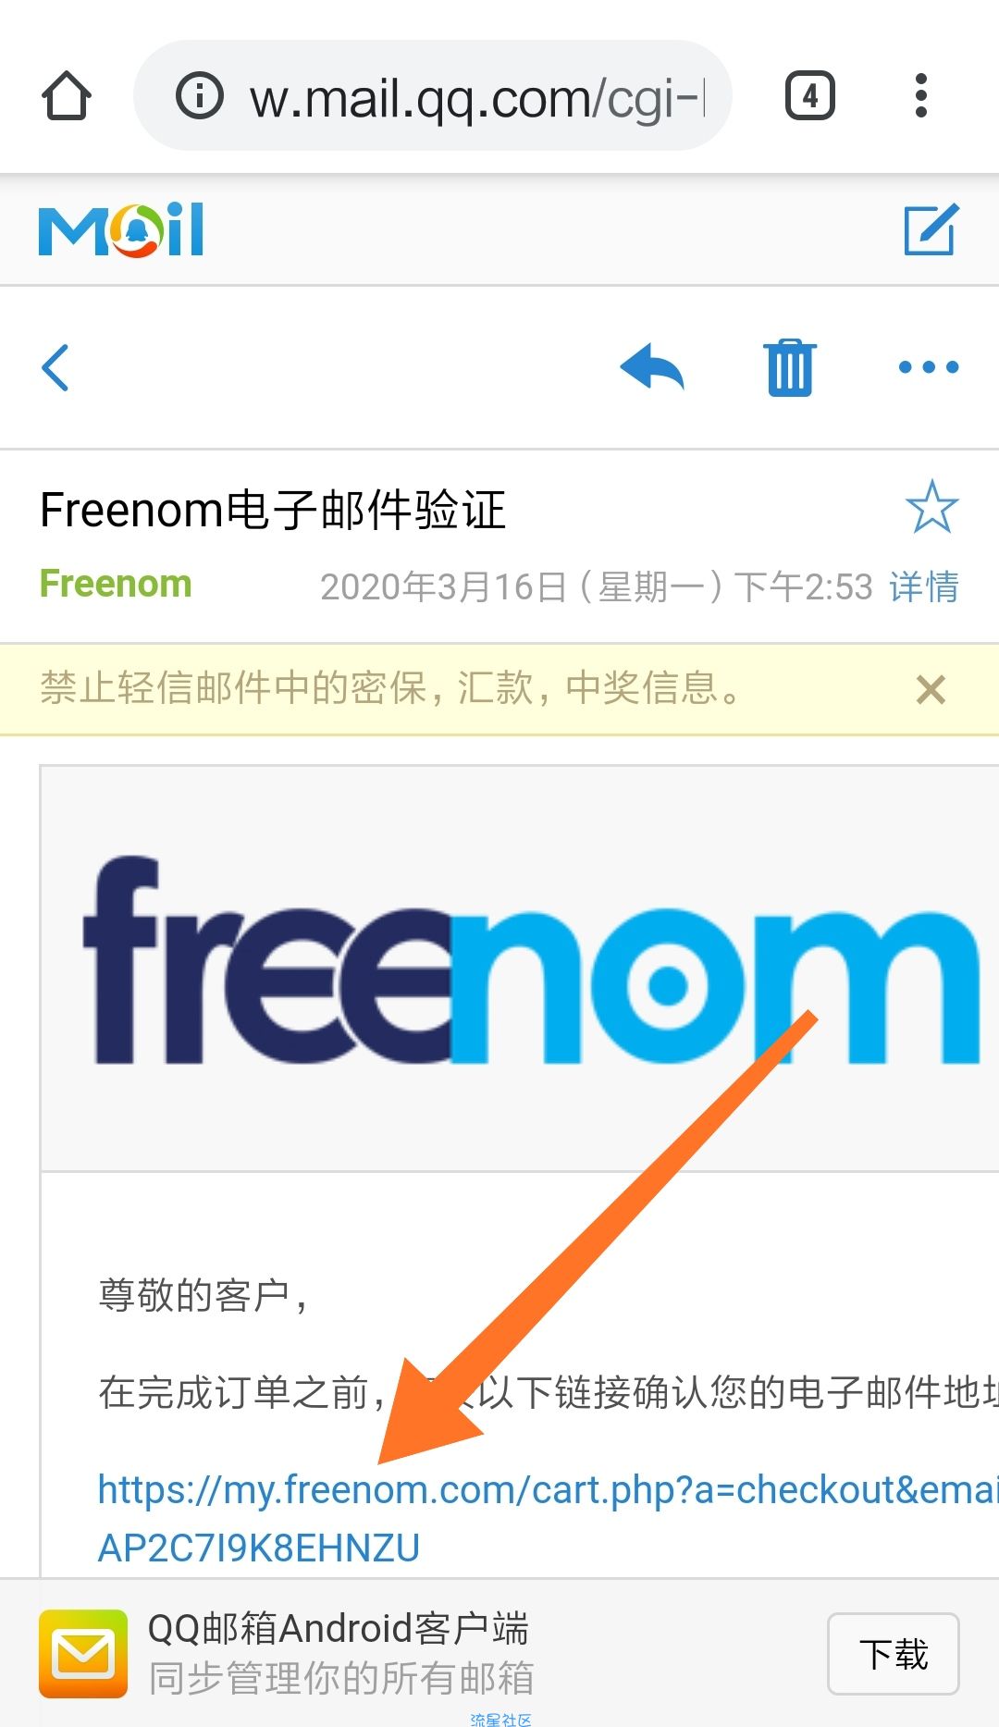Open more actions three-dot menu in mail toolbar
This screenshot has width=999, height=1727.
click(x=929, y=367)
